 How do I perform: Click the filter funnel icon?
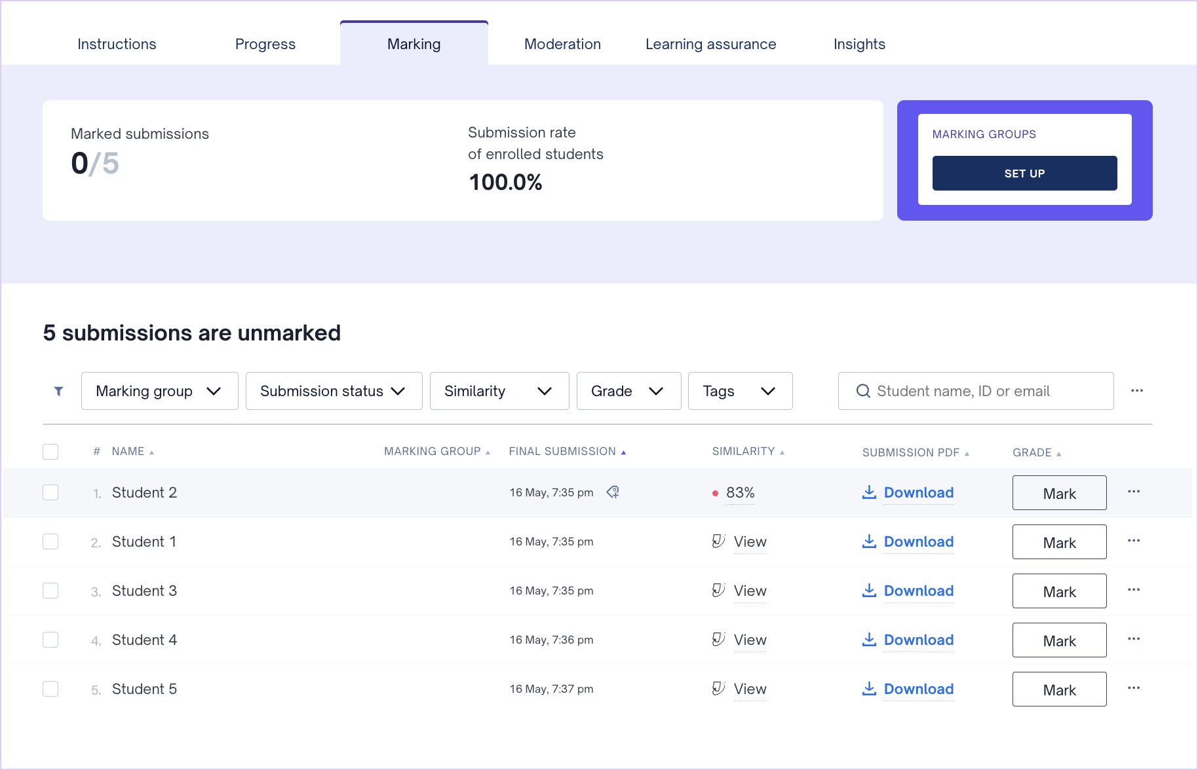[x=58, y=391]
